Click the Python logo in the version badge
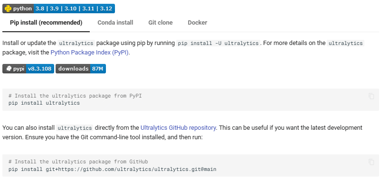 pos(8,9)
